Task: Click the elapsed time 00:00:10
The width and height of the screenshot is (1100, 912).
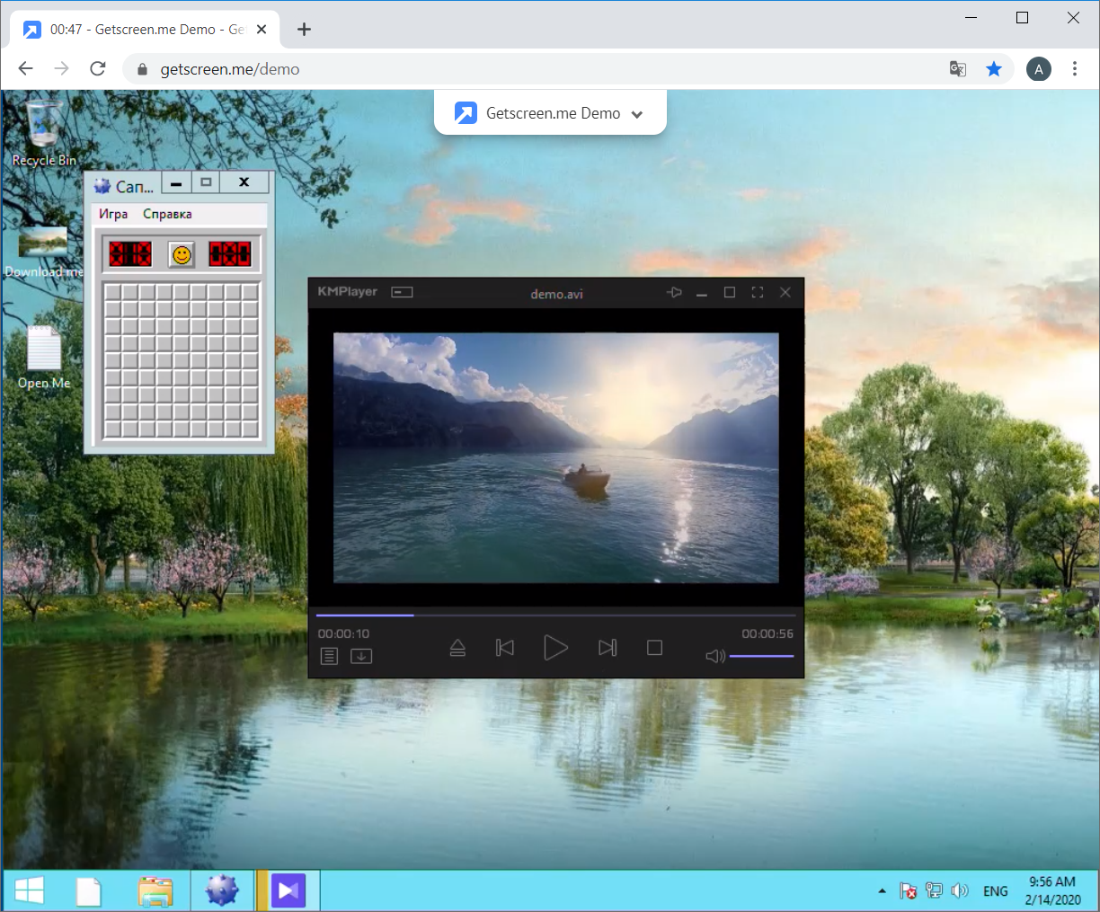Action: pos(343,633)
